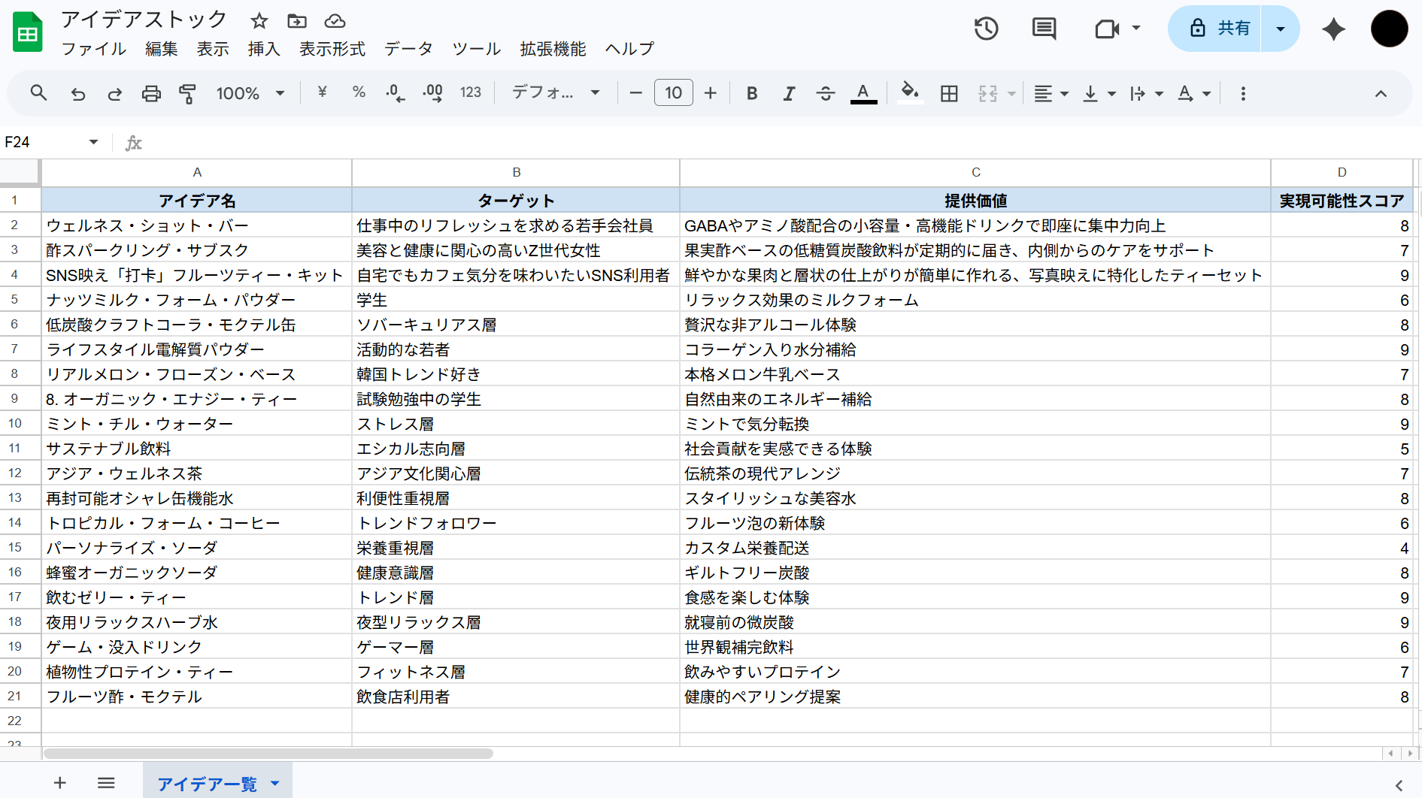Toggle strikethrough formatting
1422x798 pixels.
(x=825, y=93)
